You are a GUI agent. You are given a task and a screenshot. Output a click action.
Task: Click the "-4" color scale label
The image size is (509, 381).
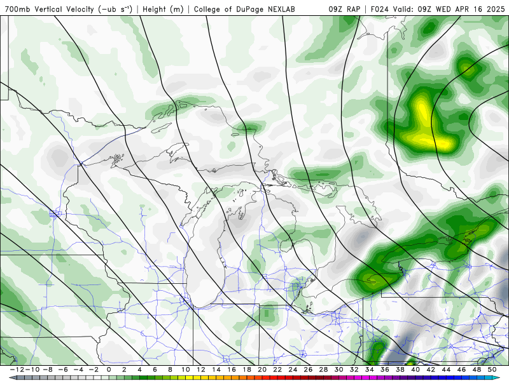[x=78, y=370]
